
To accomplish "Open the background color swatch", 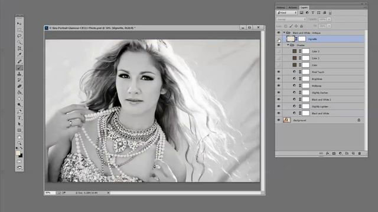I will 21,155.
